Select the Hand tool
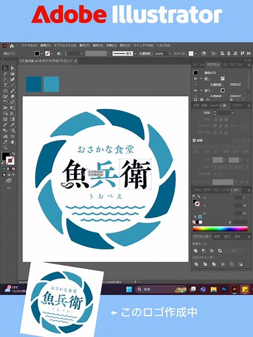Screen dimensions: 253x337 point(12,142)
